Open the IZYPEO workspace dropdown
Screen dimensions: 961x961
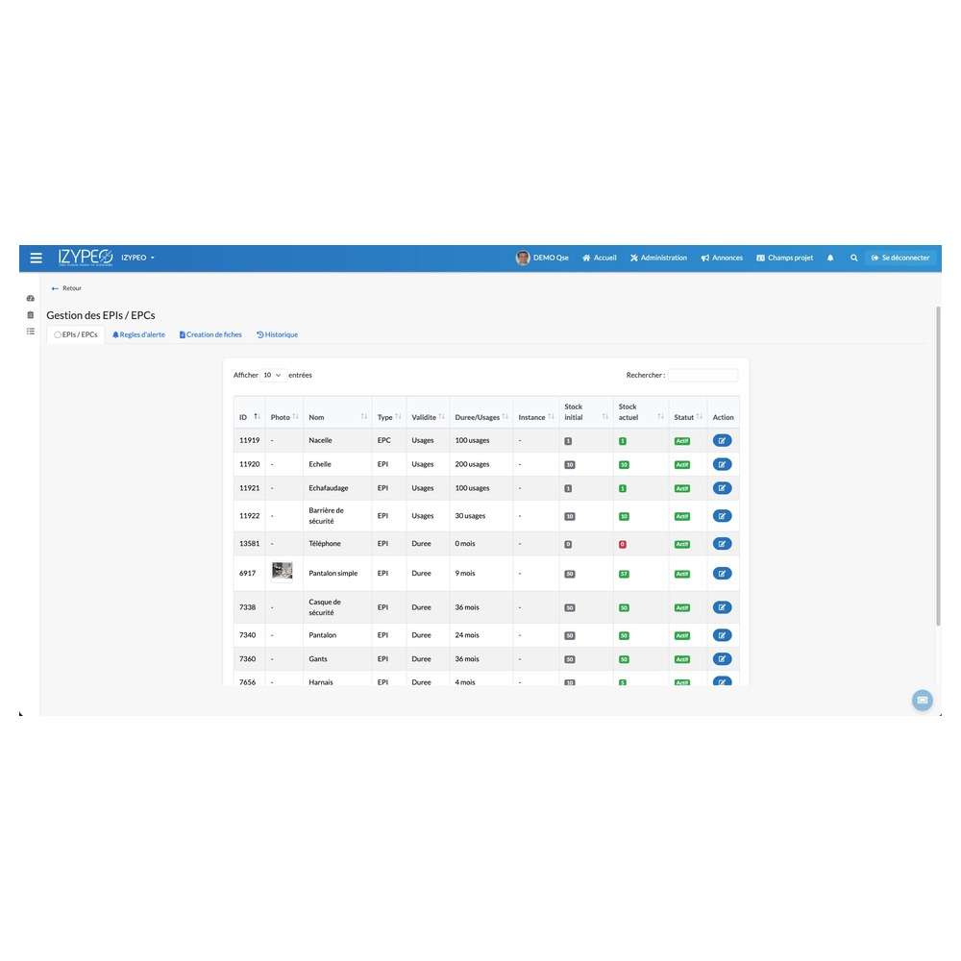coord(137,258)
